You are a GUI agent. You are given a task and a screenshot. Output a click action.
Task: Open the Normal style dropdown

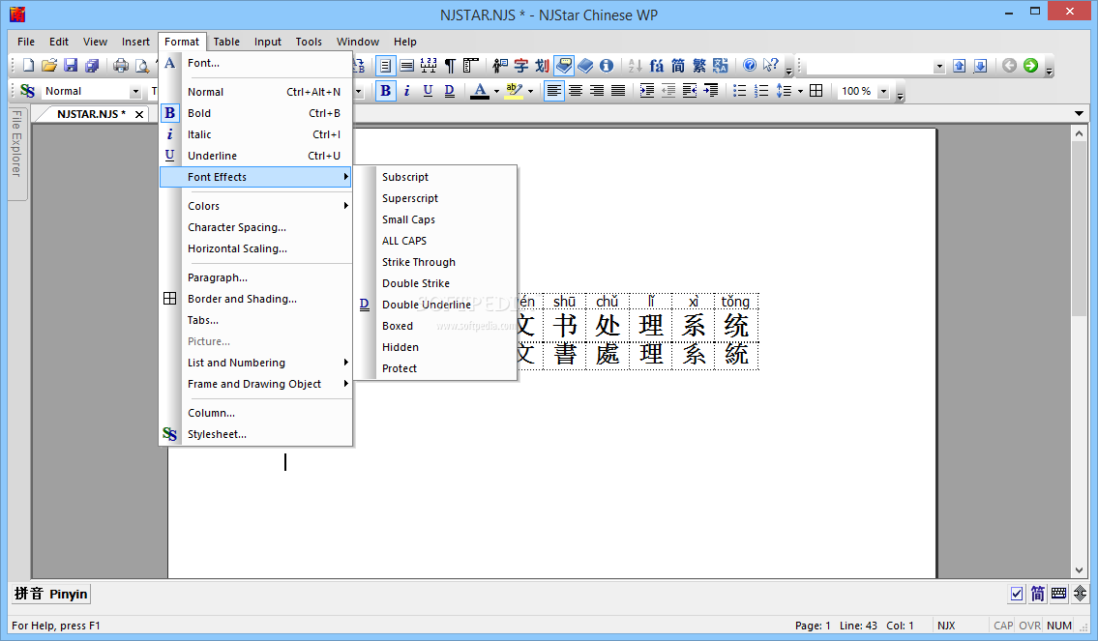pyautogui.click(x=135, y=92)
